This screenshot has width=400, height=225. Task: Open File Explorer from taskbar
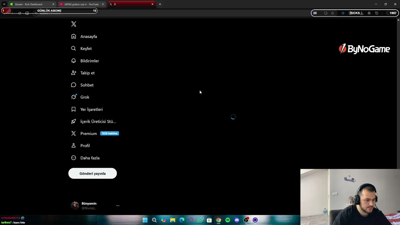(x=172, y=220)
